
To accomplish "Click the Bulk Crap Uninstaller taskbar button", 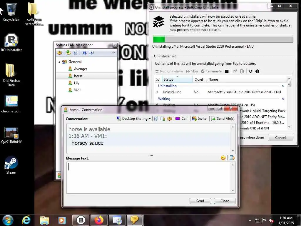I will 81,220.
